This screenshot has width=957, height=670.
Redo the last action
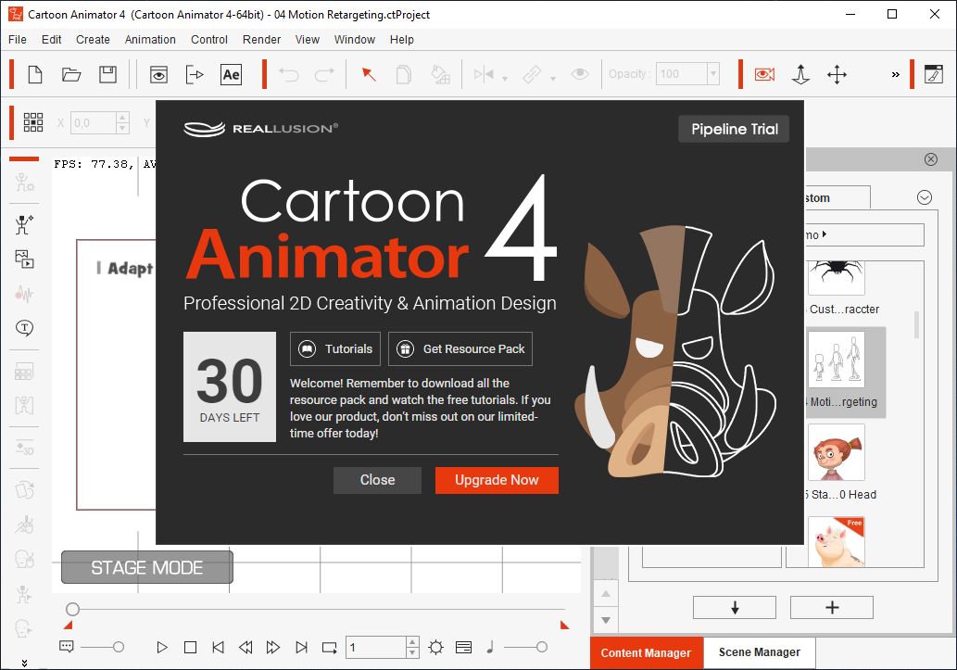324,74
